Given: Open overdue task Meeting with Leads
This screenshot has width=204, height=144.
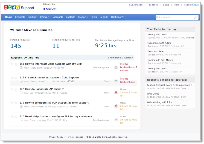Looking at the screenshot, I should (x=157, y=34).
